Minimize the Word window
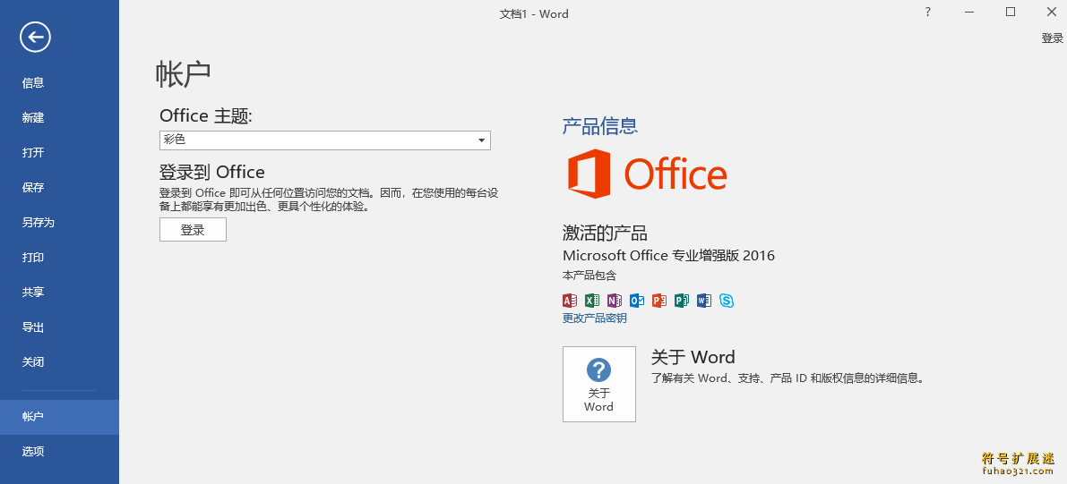Screen dimensions: 1067x484 tap(969, 12)
